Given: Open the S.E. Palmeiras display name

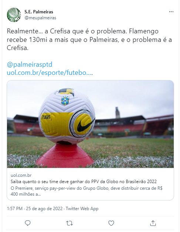Looking at the screenshot, I should (x=39, y=12).
